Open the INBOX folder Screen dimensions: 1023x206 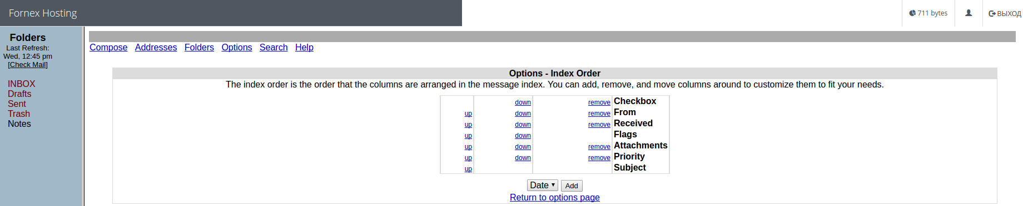[x=22, y=84]
